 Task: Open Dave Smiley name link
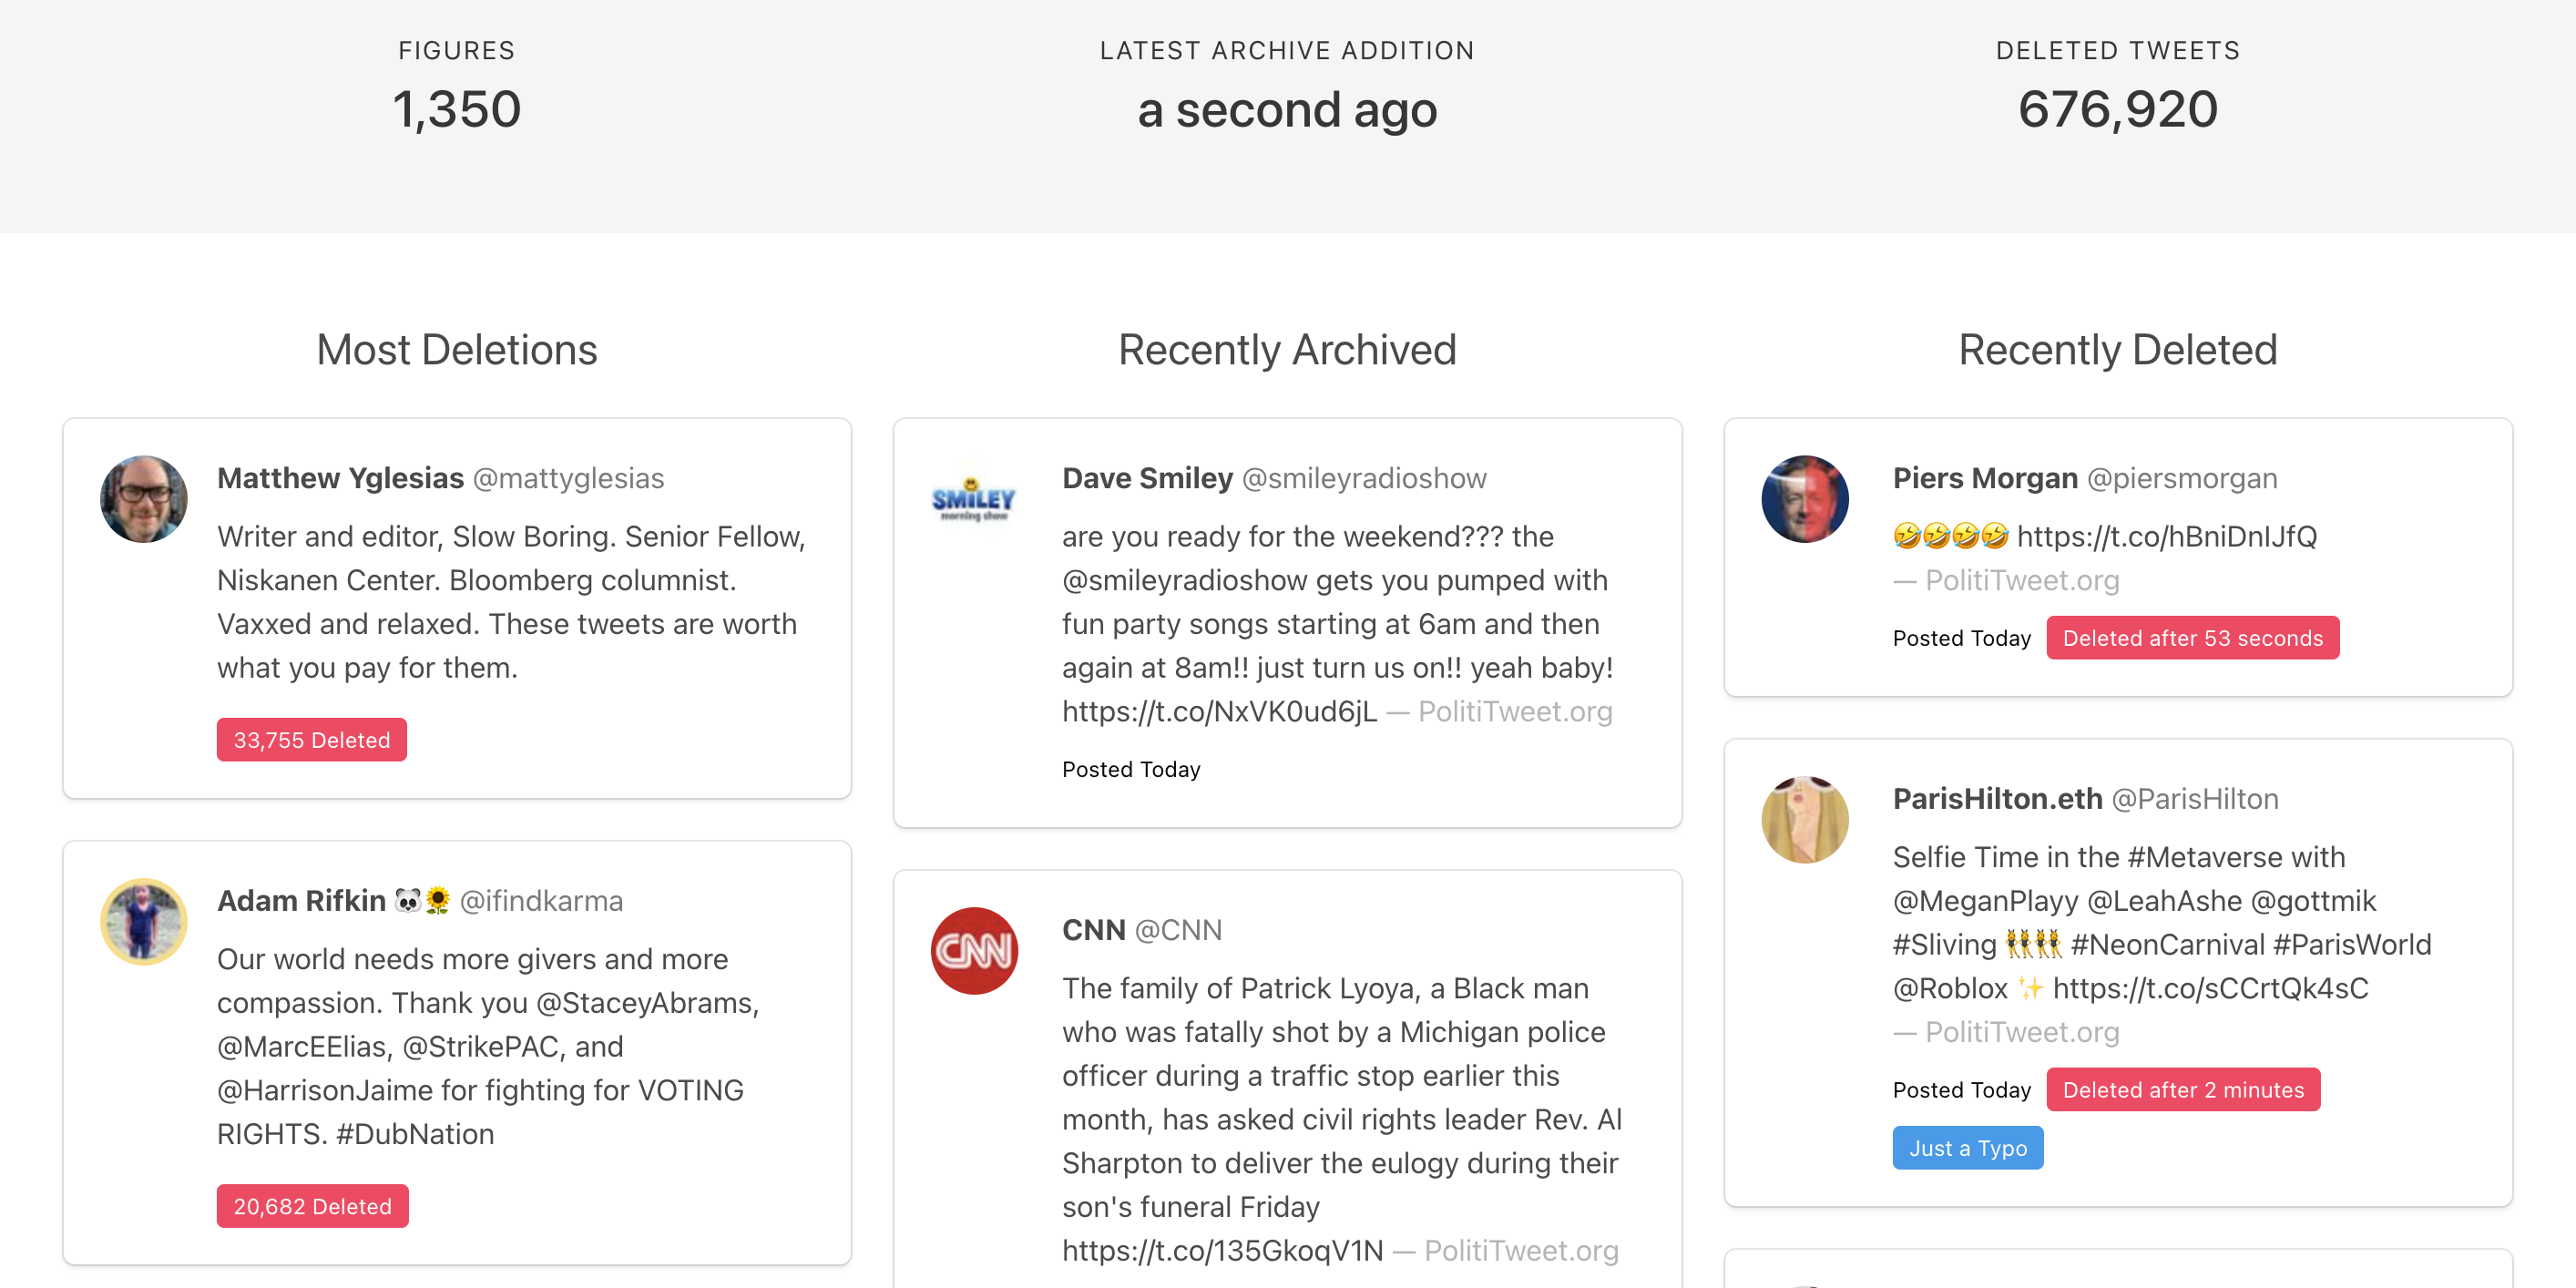pyautogui.click(x=1148, y=478)
